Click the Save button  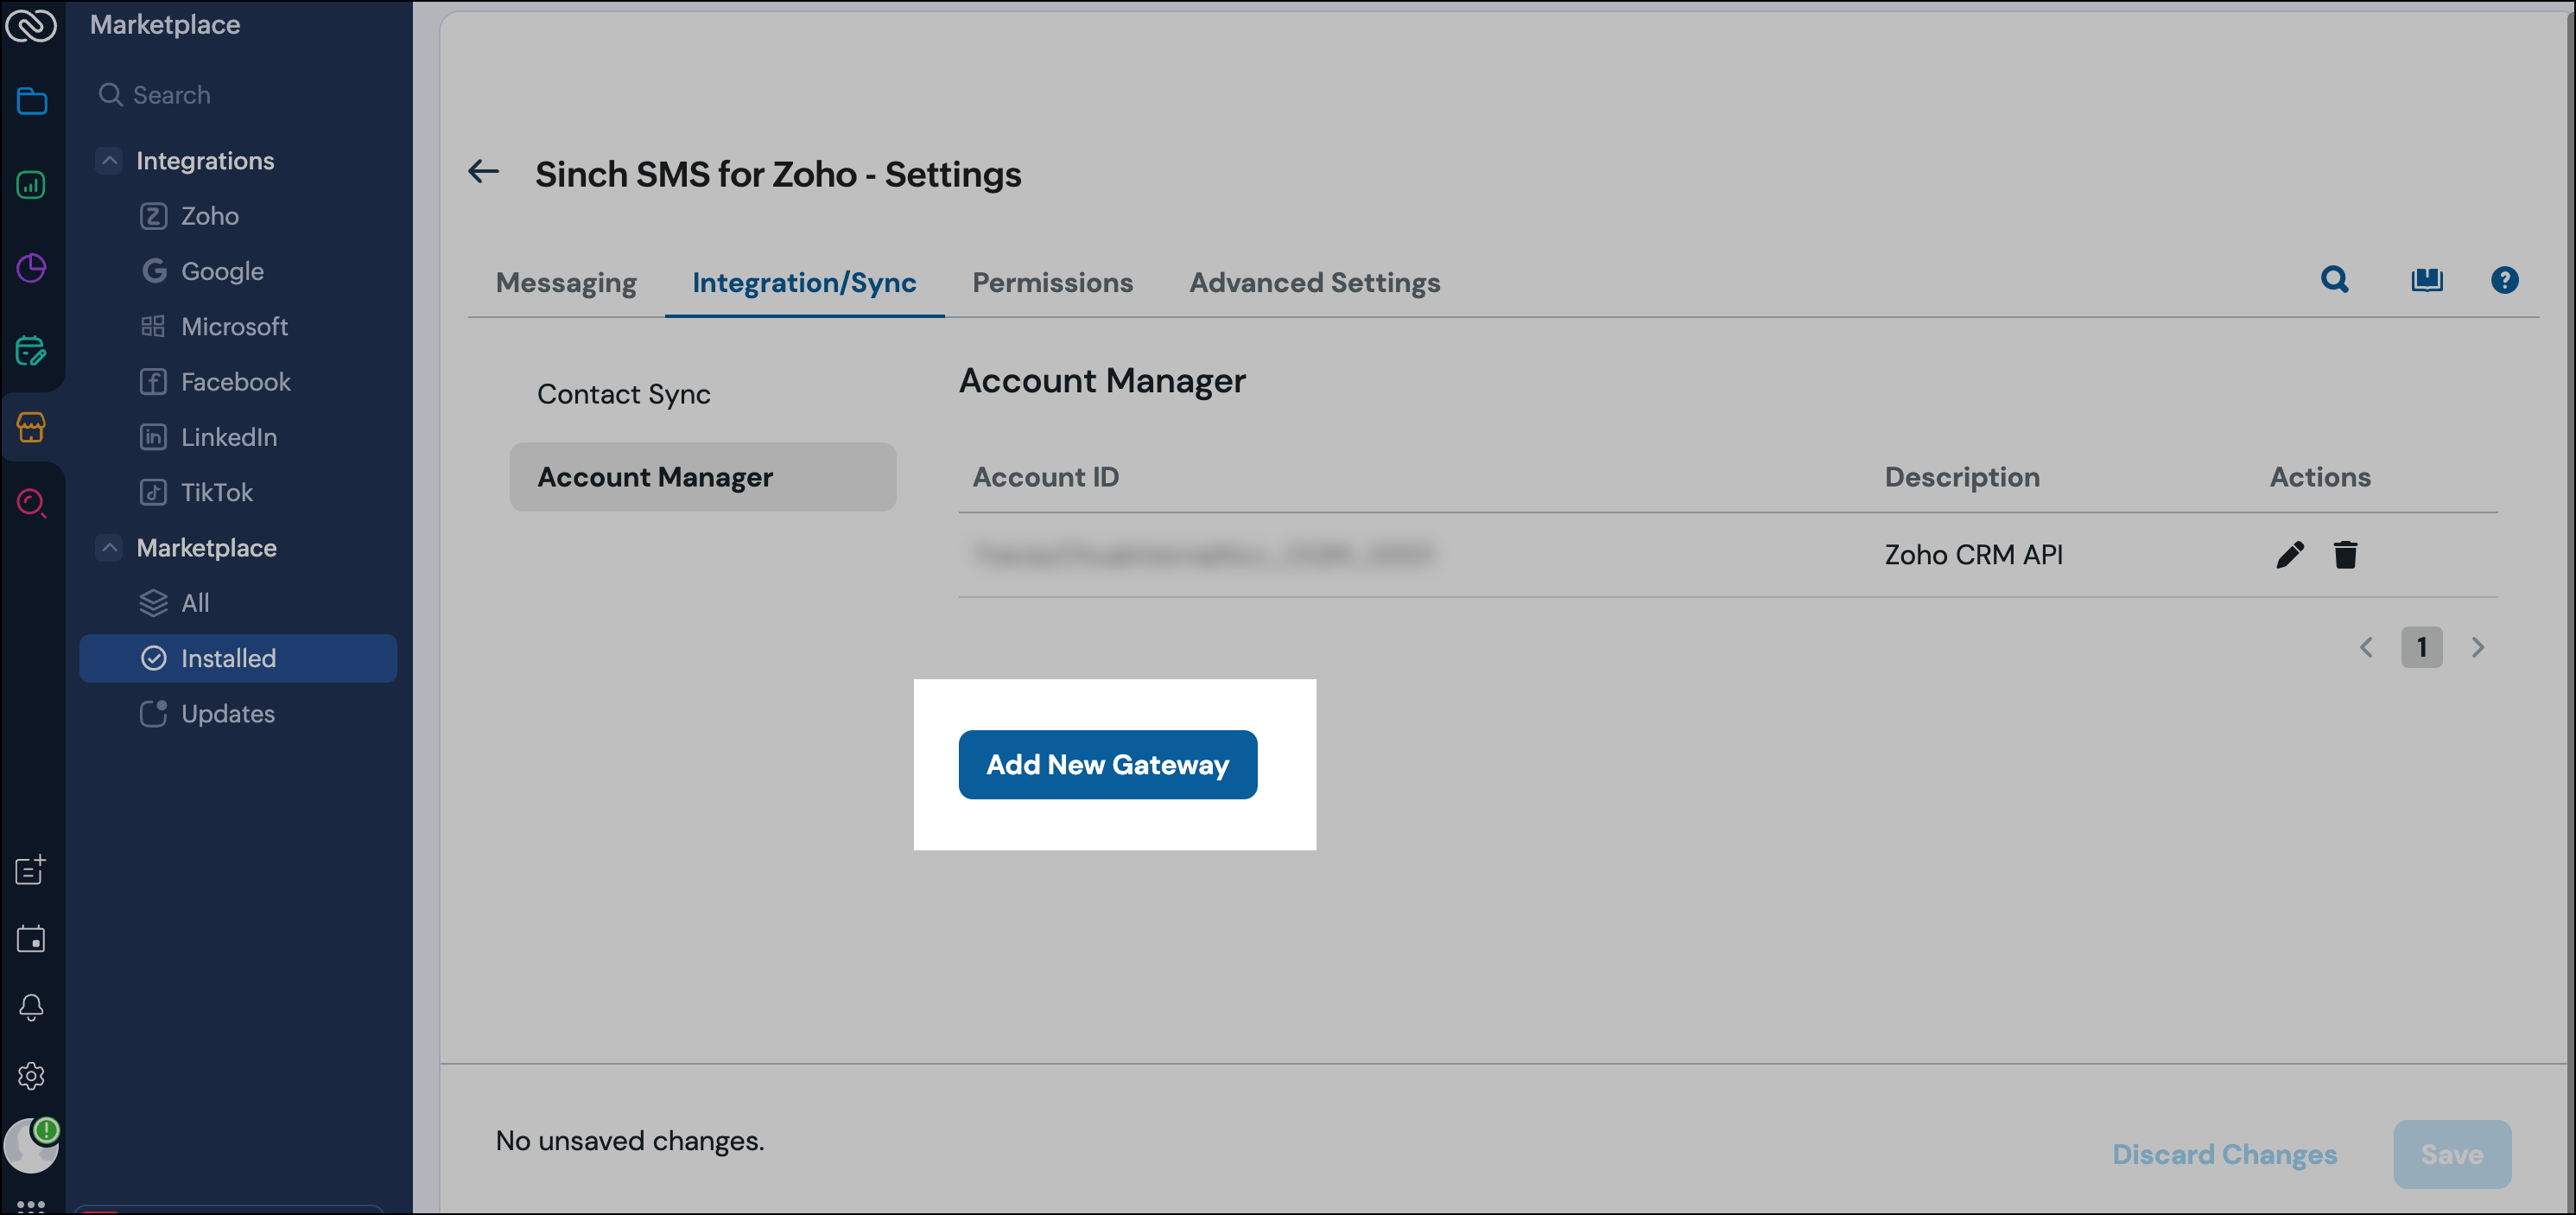[x=2452, y=1155]
